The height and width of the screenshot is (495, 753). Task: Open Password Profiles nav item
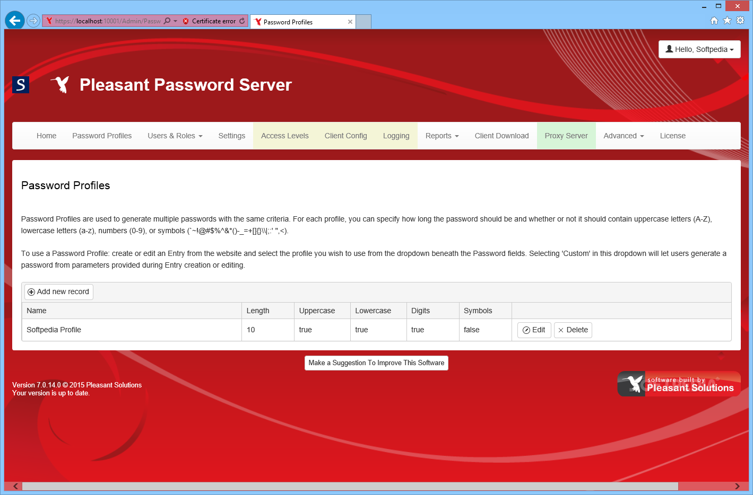(x=102, y=136)
